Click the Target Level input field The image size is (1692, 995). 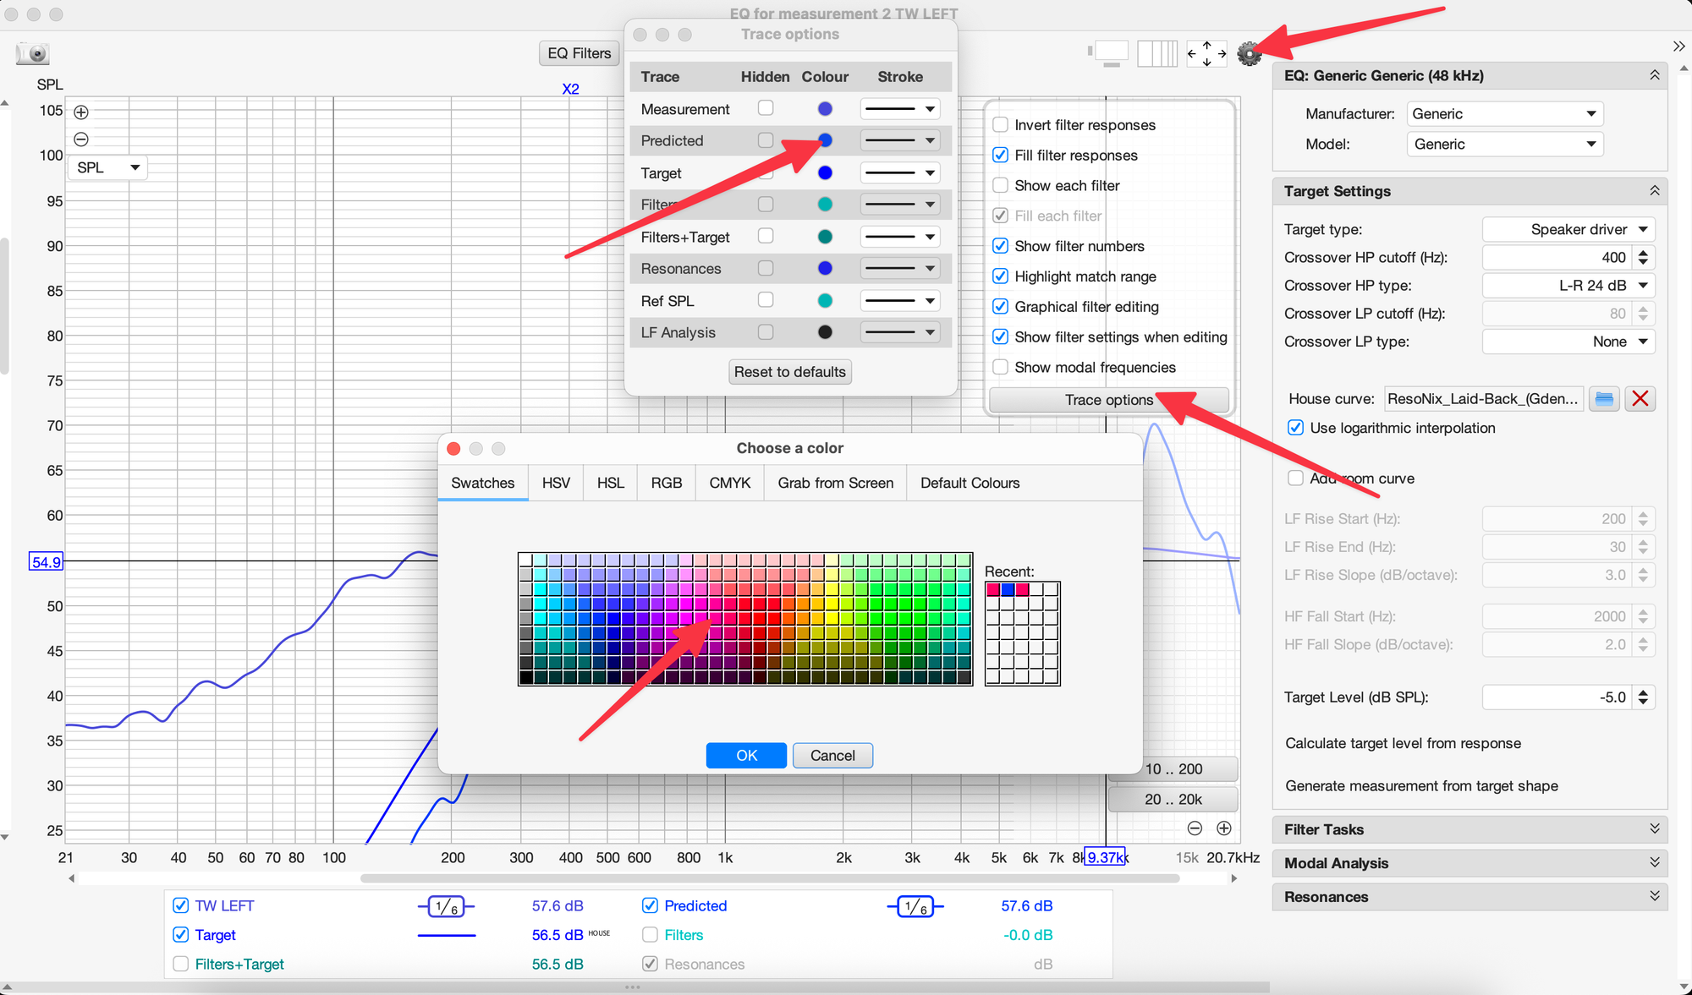tap(1557, 697)
